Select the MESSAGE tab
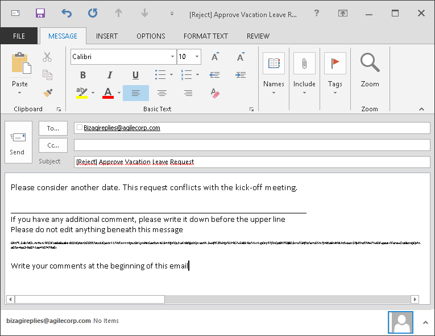 63,36
